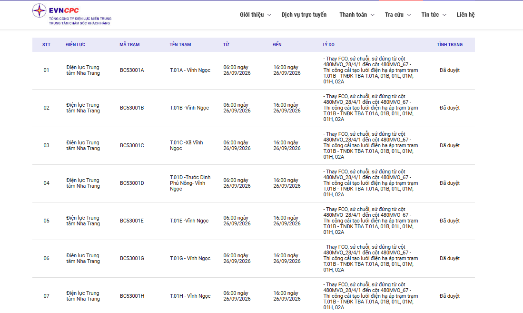Viewport: 523px width, 313px height.
Task: Click the Tin tức menu label
Action: click(430, 15)
